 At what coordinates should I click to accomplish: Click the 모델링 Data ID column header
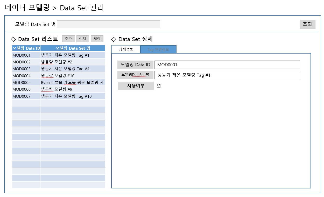click(26, 48)
